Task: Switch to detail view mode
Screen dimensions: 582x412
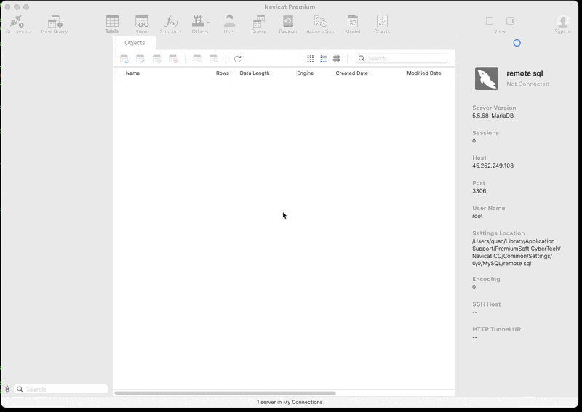Action: 337,59
